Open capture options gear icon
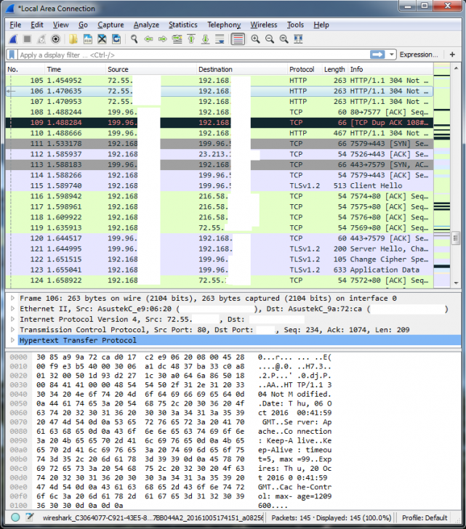This screenshot has height=529, width=466. tap(56, 39)
